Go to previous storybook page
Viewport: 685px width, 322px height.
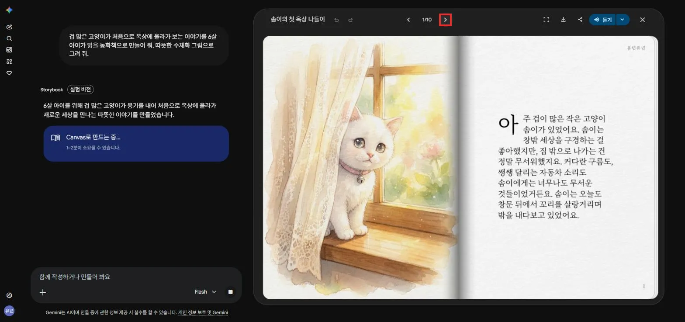point(408,20)
